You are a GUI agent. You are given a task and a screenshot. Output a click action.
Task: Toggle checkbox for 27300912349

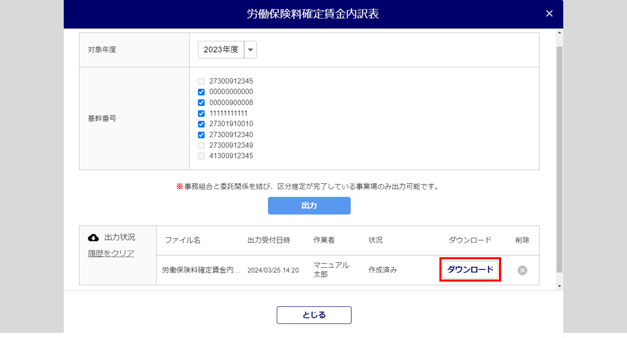[x=202, y=145]
